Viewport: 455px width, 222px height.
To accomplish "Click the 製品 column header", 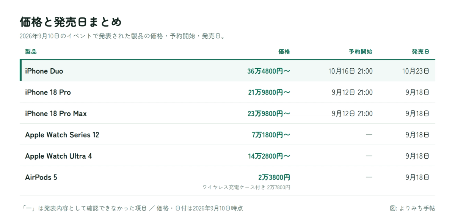I will pos(31,52).
